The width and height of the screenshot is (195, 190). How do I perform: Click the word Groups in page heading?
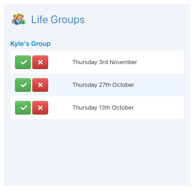pos(67,20)
